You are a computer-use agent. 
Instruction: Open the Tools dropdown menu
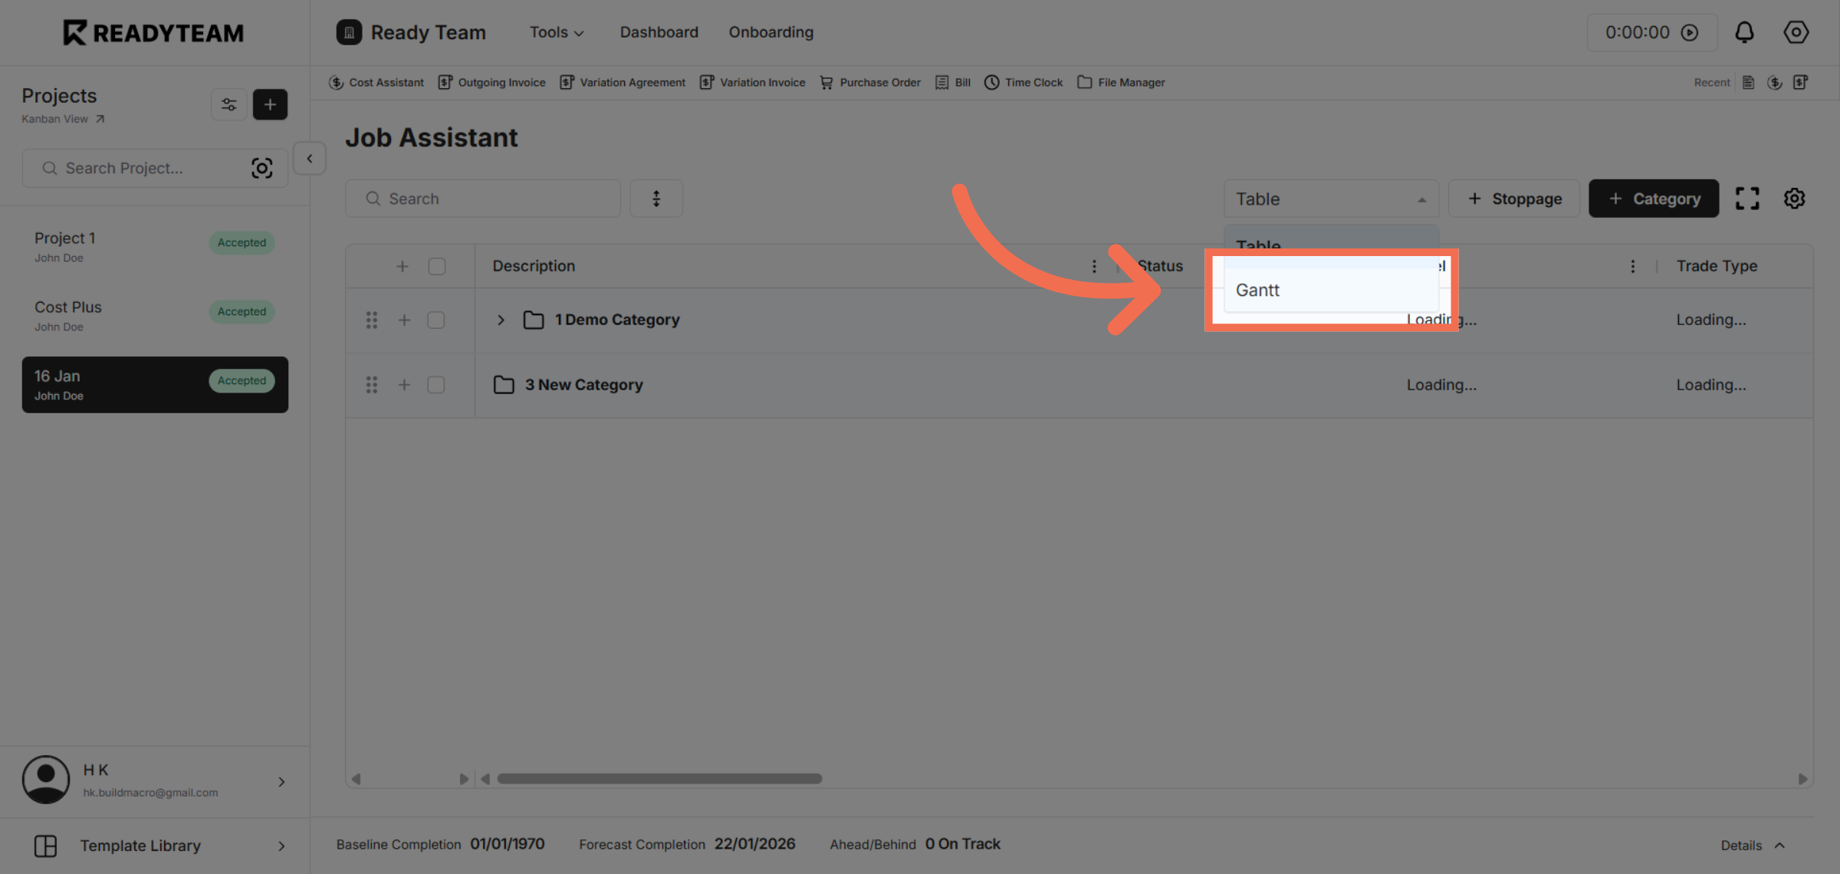coord(556,31)
